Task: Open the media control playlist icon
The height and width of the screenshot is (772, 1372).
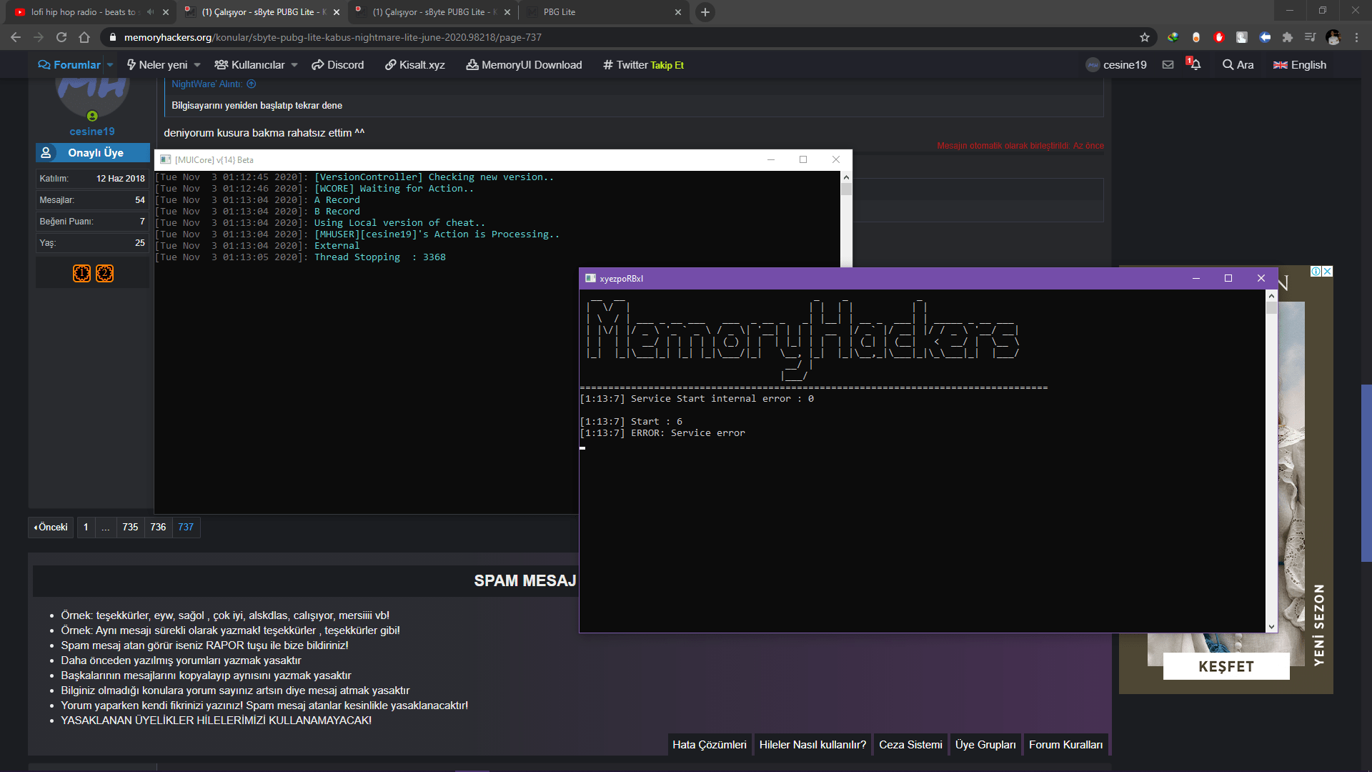Action: [1310, 37]
